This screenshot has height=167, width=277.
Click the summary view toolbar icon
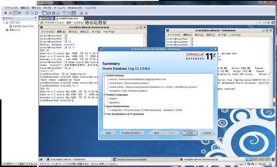click(64, 13)
